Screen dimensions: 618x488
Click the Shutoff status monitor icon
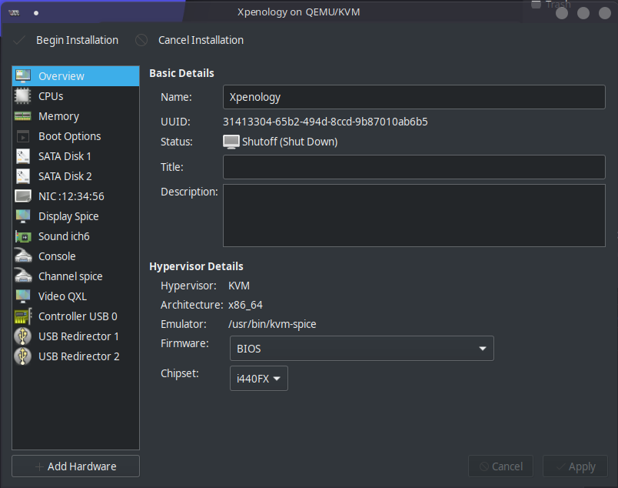231,142
